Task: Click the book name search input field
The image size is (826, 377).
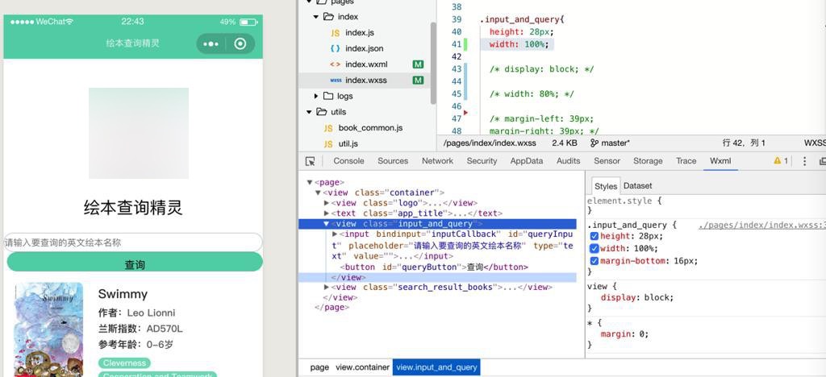Action: (133, 242)
